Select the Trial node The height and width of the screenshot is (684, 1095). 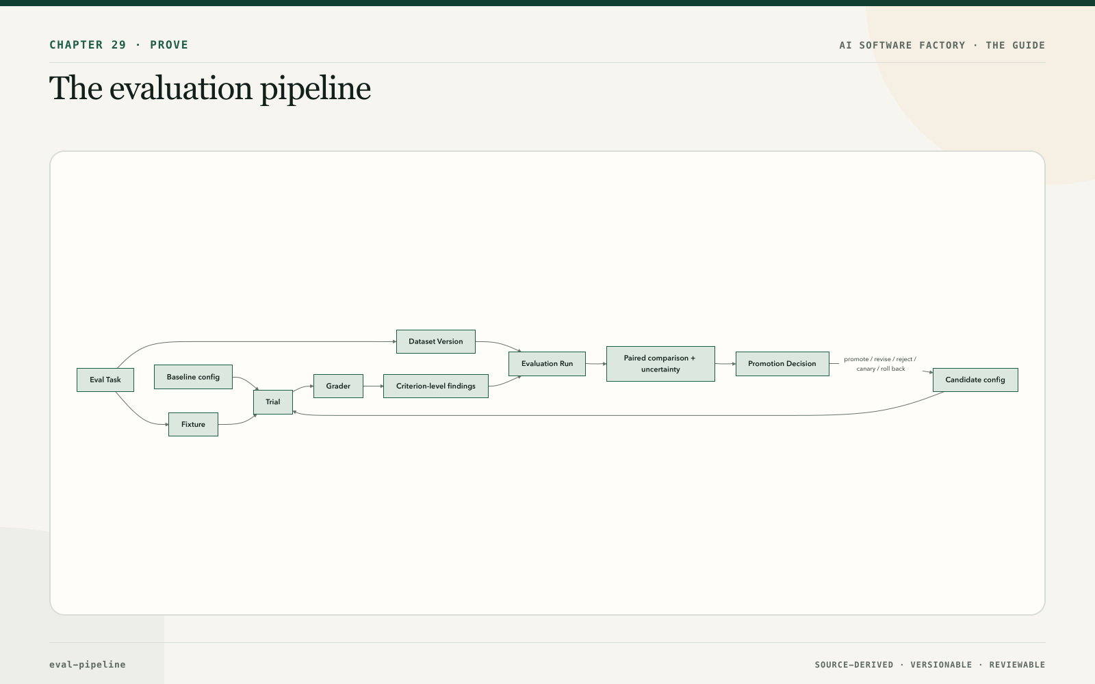273,402
